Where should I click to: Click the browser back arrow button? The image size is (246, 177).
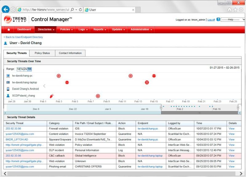click(x=6, y=10)
